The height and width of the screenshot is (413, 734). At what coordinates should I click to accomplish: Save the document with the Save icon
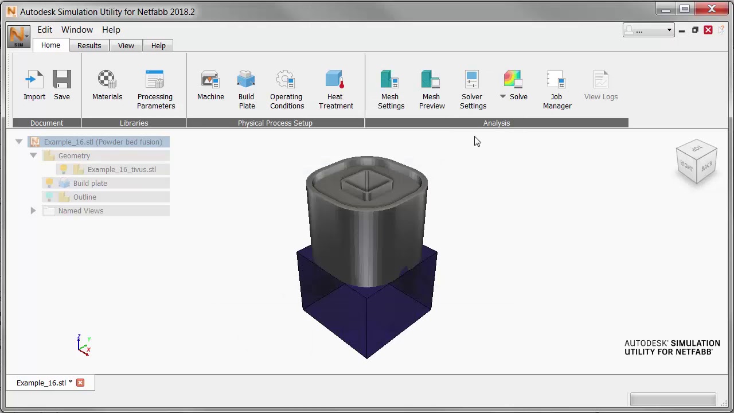coord(61,80)
